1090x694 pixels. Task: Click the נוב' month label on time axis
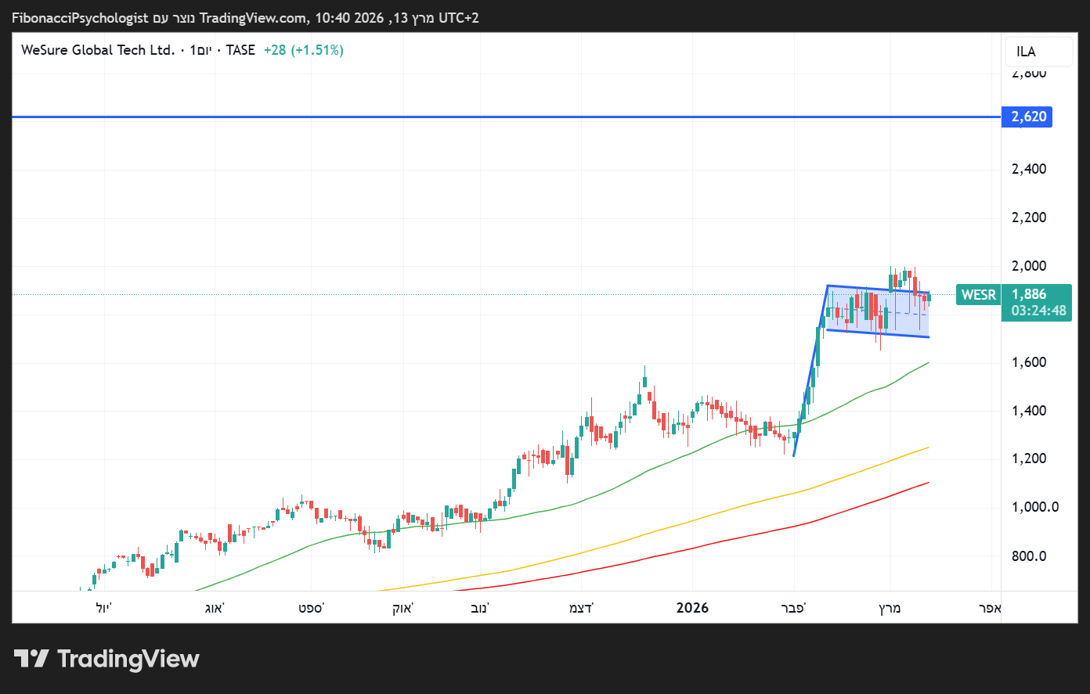click(x=480, y=608)
